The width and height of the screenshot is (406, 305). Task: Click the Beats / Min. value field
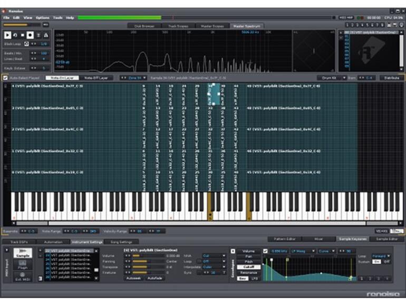(x=43, y=53)
